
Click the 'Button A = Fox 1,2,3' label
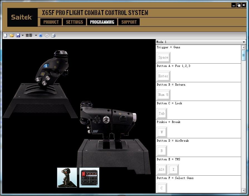173,66
